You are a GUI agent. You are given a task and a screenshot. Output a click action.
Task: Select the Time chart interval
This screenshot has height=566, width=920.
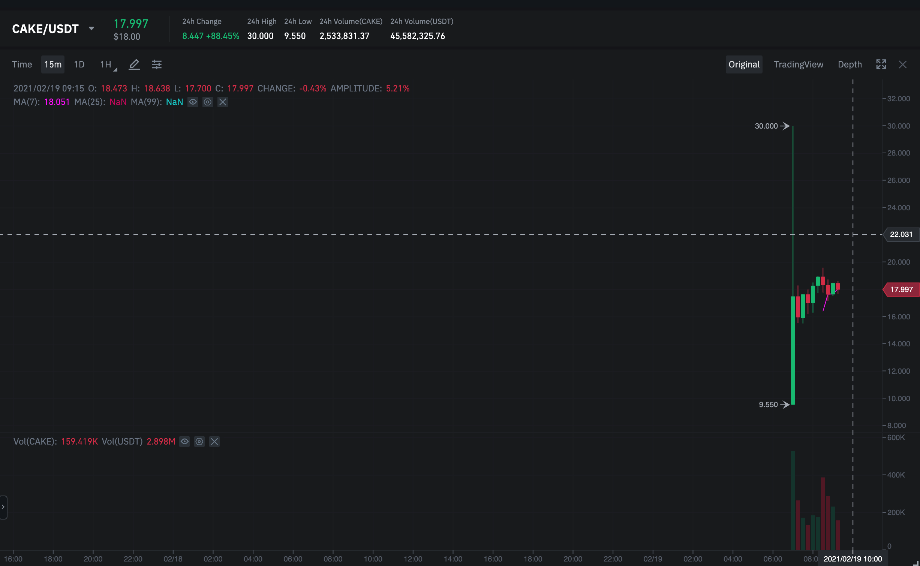pyautogui.click(x=22, y=64)
